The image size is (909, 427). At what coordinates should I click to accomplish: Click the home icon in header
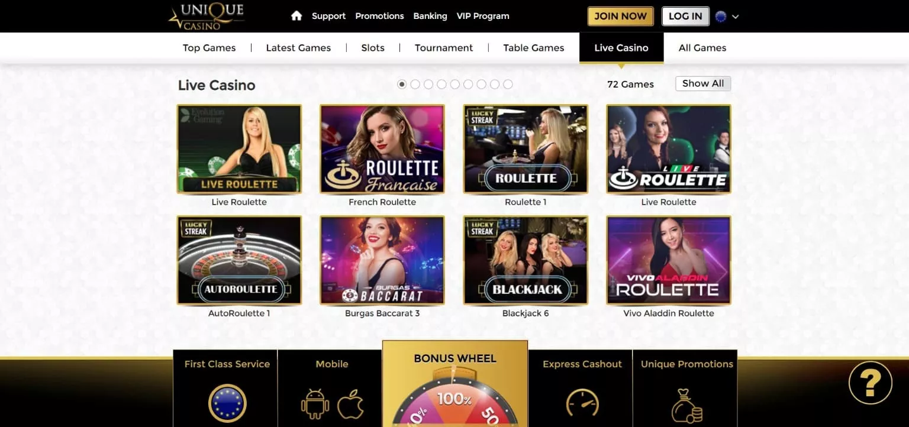click(296, 16)
